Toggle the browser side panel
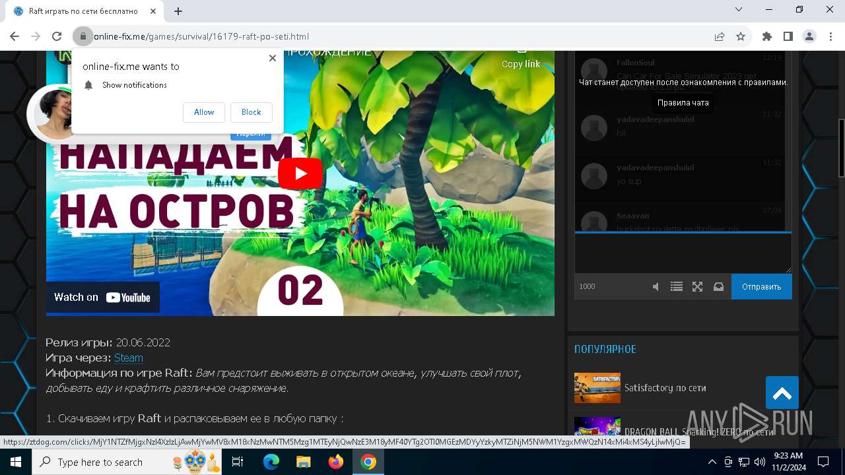Viewport: 845px width, 475px height. tap(788, 36)
